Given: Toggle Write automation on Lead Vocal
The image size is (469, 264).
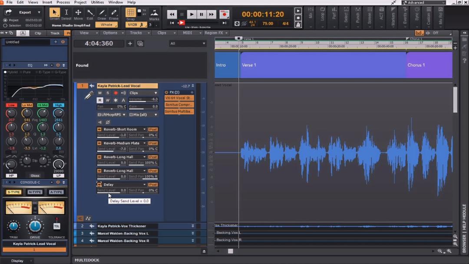Looking at the screenshot, I should coord(108,100).
